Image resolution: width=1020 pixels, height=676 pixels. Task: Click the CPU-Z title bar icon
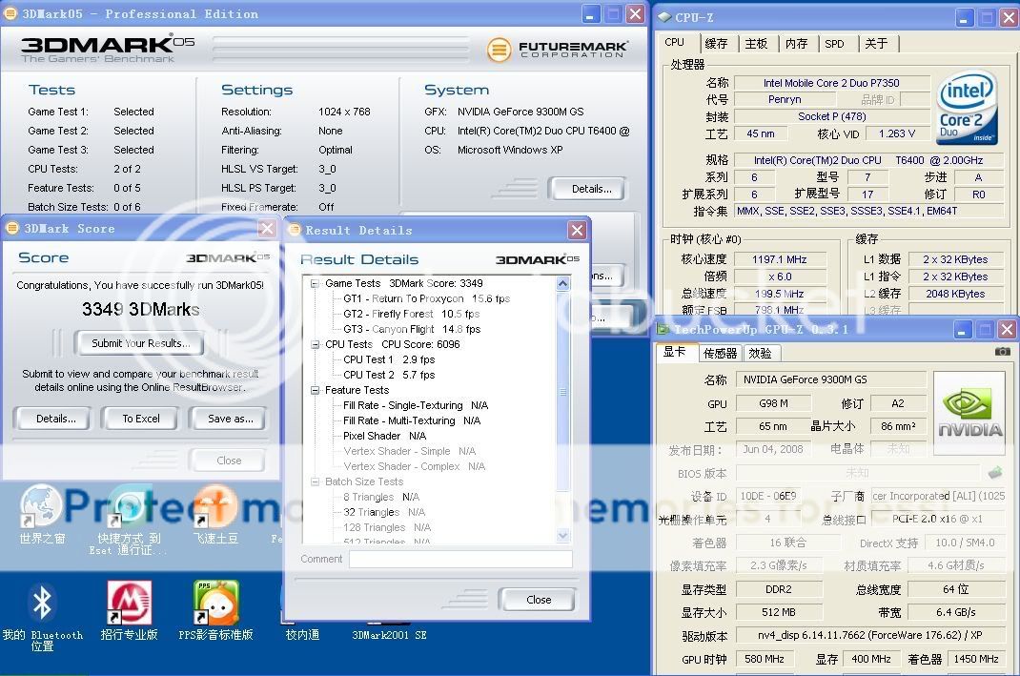(664, 17)
